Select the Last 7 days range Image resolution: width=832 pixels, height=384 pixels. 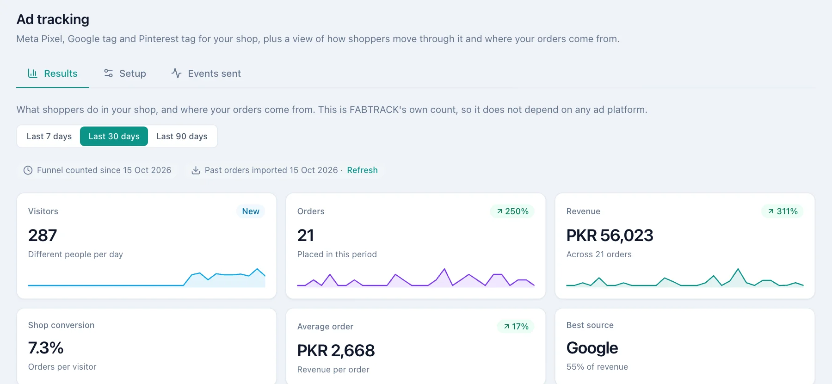pyautogui.click(x=49, y=136)
